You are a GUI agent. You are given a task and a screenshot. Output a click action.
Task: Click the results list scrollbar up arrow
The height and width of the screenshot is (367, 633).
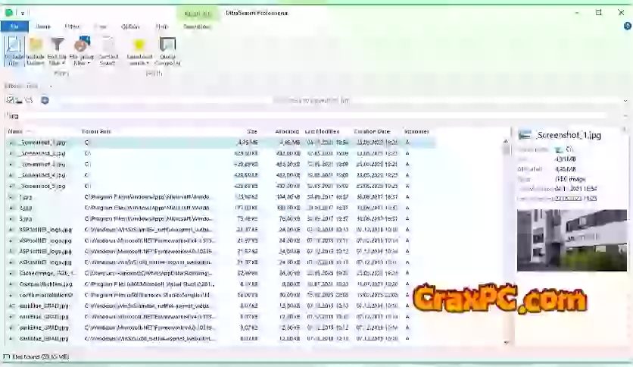[x=506, y=141]
